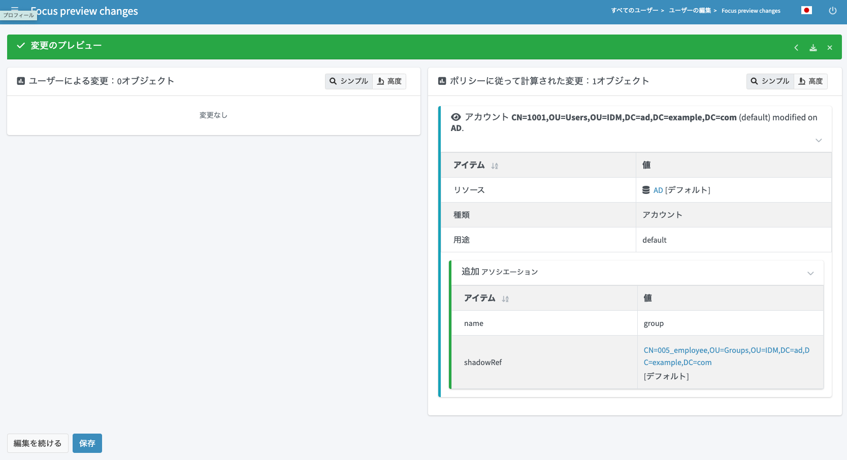Open ユーザーの編集 breadcrumb
This screenshot has height=460, width=847.
pyautogui.click(x=690, y=11)
